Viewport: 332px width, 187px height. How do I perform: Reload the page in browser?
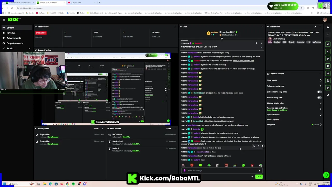tap(12, 8)
